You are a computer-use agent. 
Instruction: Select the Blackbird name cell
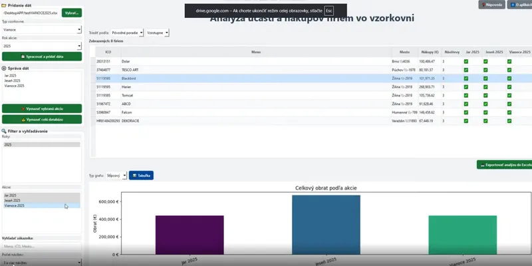[256, 78]
